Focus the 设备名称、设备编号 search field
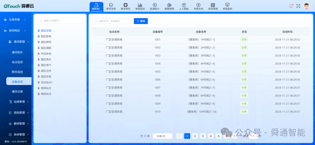 pos(112,21)
